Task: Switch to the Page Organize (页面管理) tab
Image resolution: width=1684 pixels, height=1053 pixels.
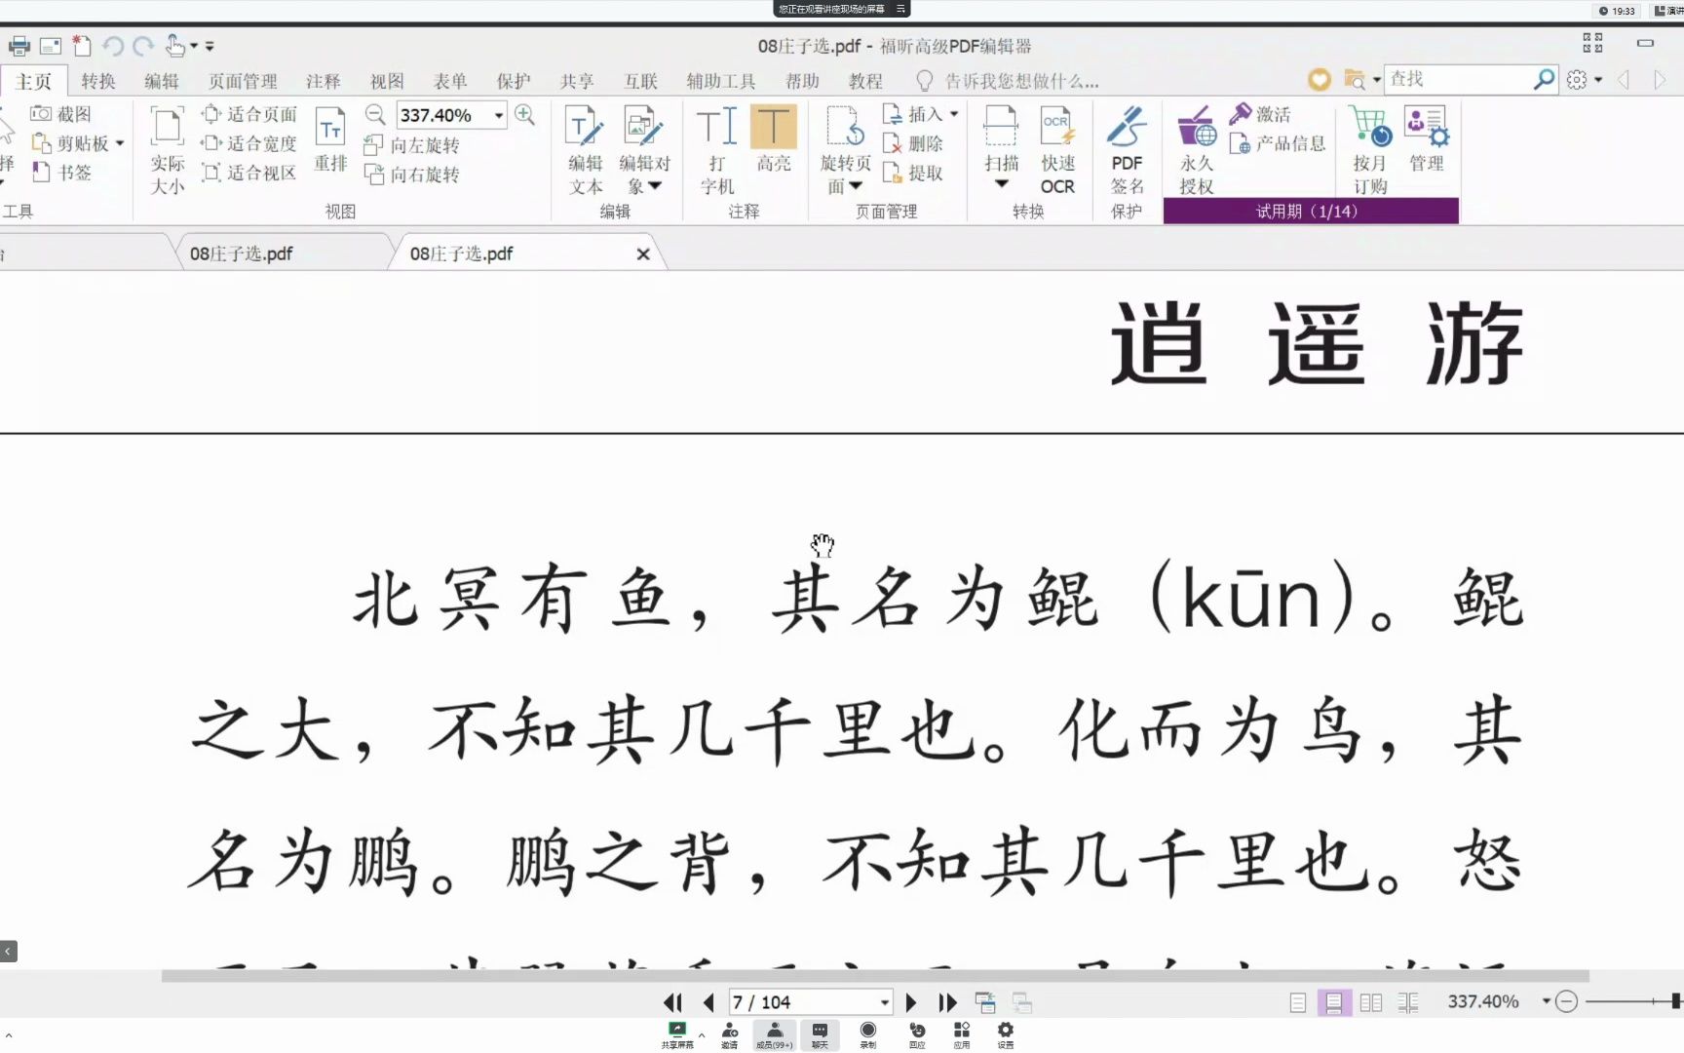Action: coord(243,81)
